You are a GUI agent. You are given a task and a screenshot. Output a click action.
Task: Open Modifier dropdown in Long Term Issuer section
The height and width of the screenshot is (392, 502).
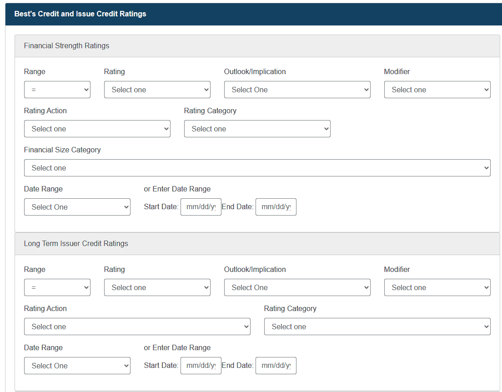[x=437, y=287]
